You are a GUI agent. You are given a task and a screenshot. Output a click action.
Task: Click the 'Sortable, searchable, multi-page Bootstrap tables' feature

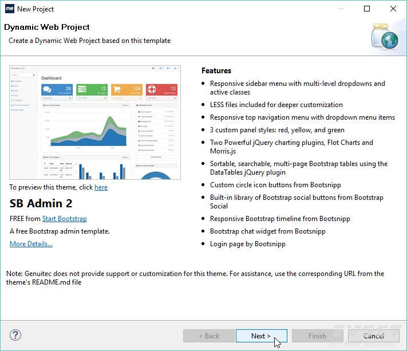click(299, 168)
